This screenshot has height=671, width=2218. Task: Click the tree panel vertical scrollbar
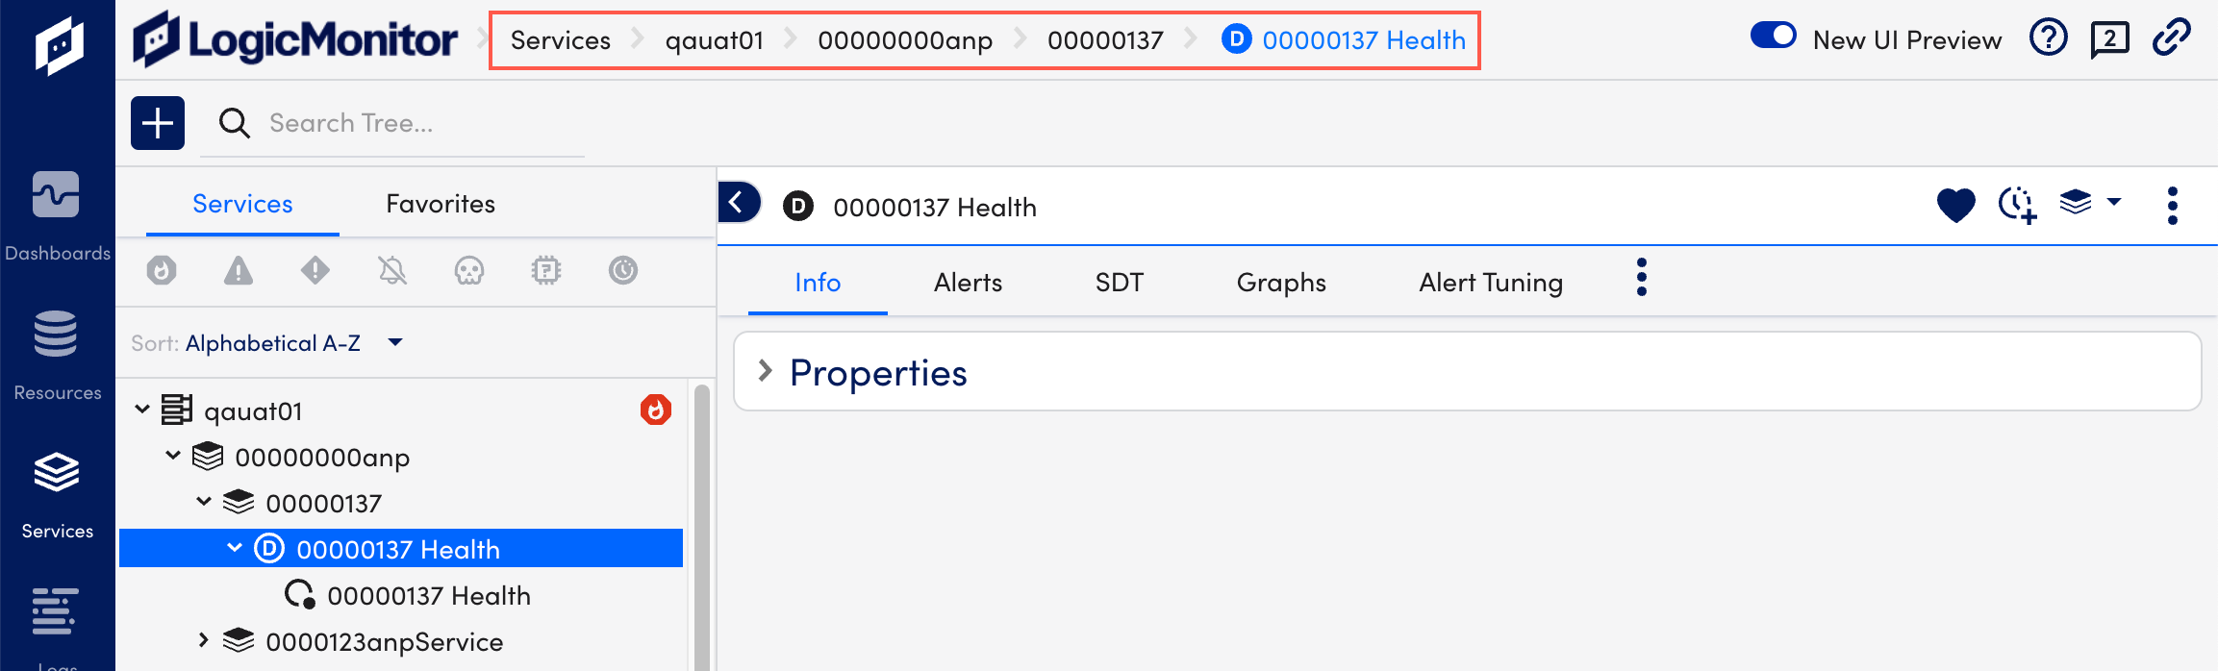pos(702,528)
